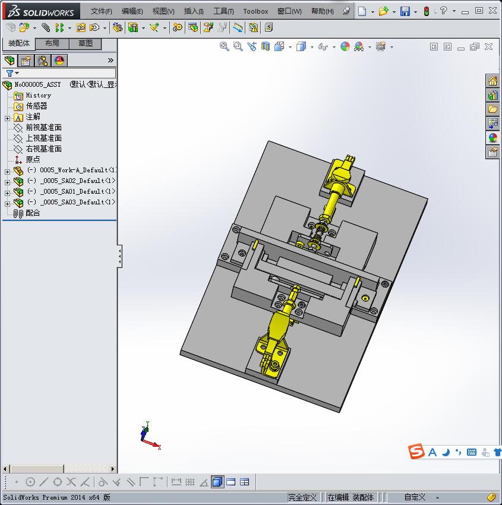This screenshot has height=505, width=502.
Task: Open the 文件(F) menu
Action: [101, 11]
